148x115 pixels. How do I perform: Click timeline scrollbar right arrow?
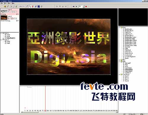[x=117, y=112]
